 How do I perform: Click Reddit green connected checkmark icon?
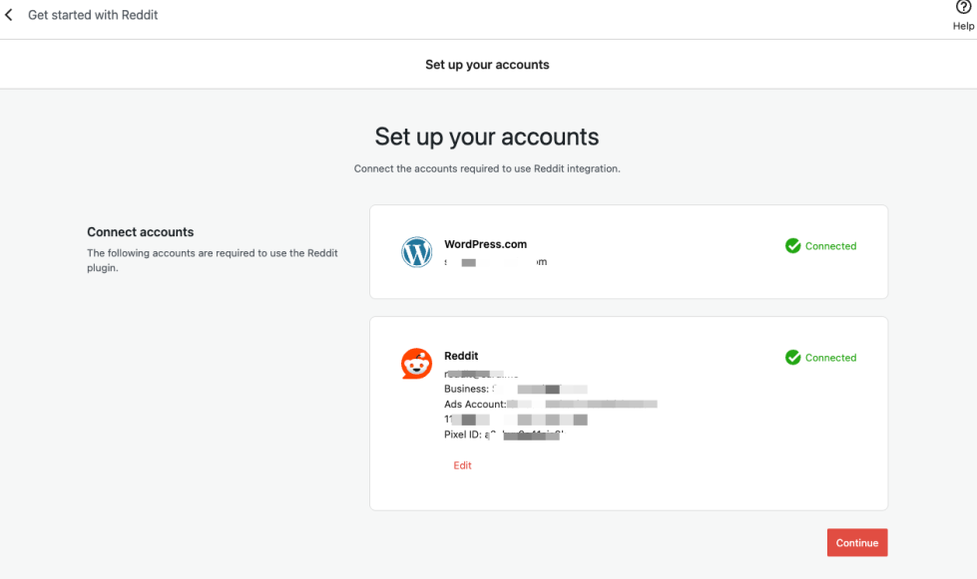(793, 358)
